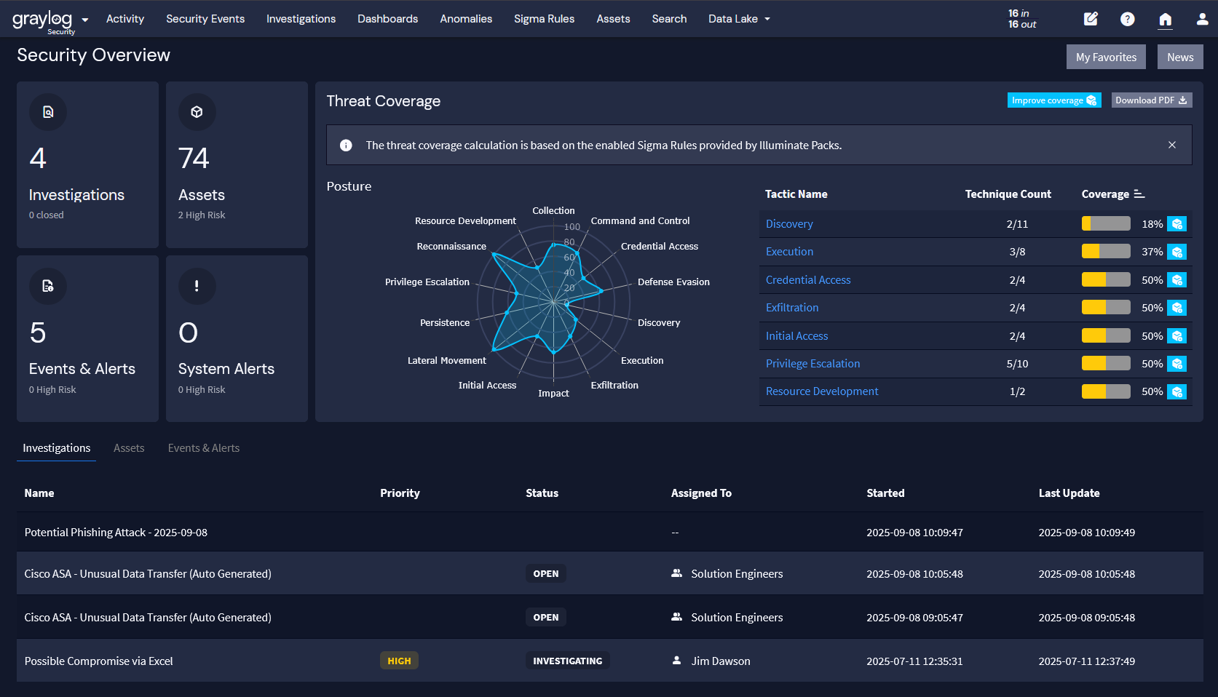This screenshot has width=1218, height=697.
Task: Click the Assets card cube icon
Action: (x=197, y=112)
